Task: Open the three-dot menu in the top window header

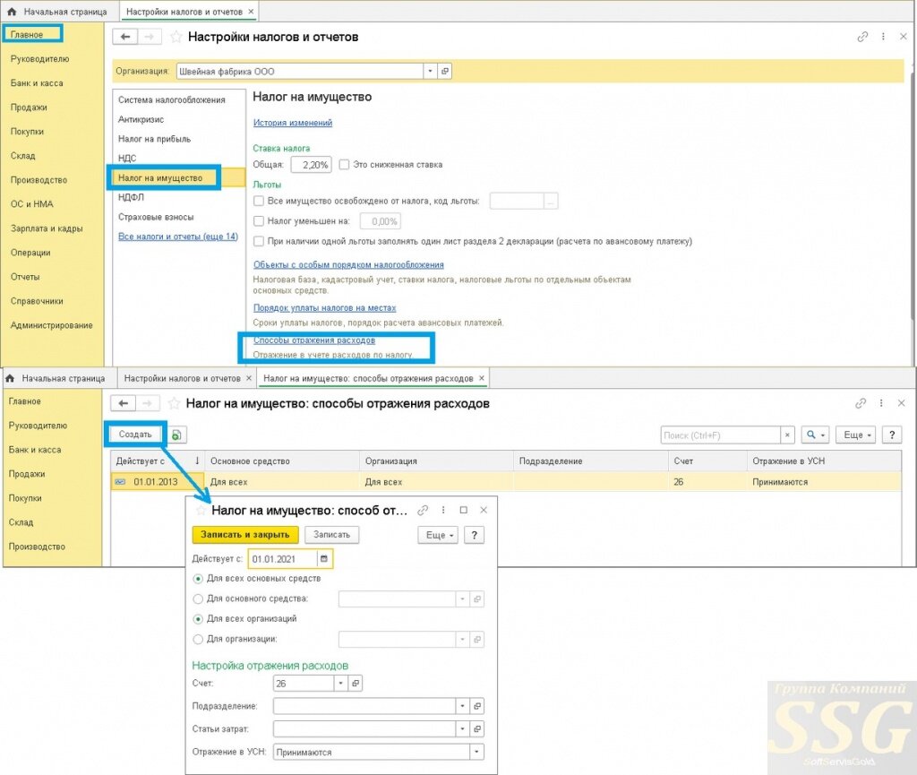Action: (883, 37)
